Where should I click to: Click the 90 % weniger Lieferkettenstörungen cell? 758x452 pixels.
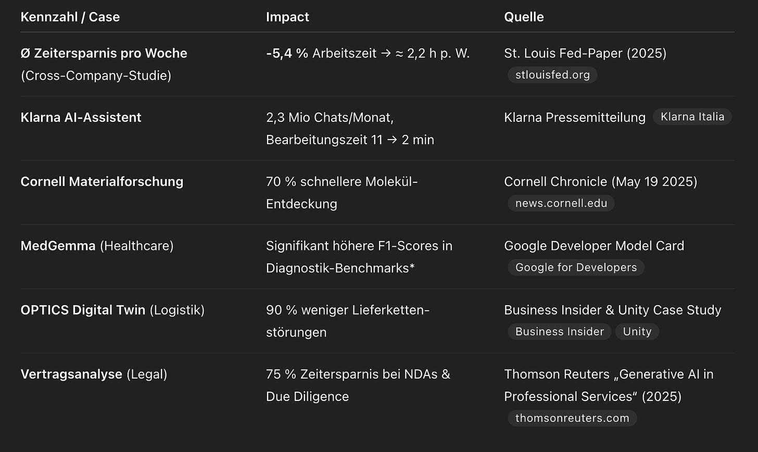pyautogui.click(x=348, y=321)
